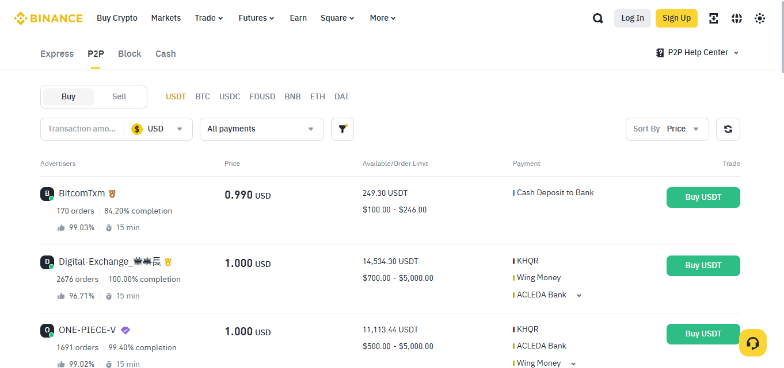Image resolution: width=784 pixels, height=368 pixels.
Task: Select the BTC coin tab
Action: click(203, 97)
